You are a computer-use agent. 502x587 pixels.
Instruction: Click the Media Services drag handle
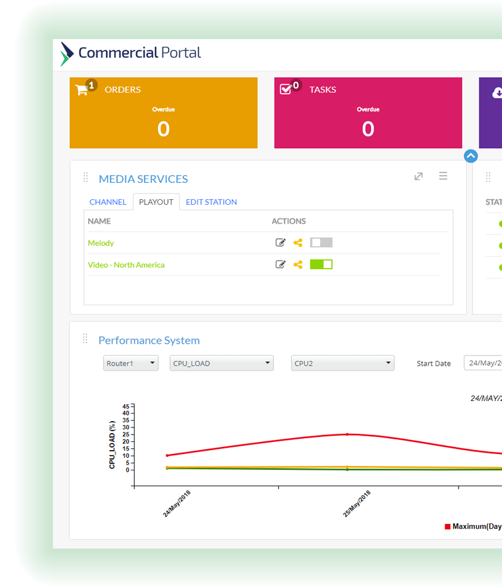click(x=86, y=177)
